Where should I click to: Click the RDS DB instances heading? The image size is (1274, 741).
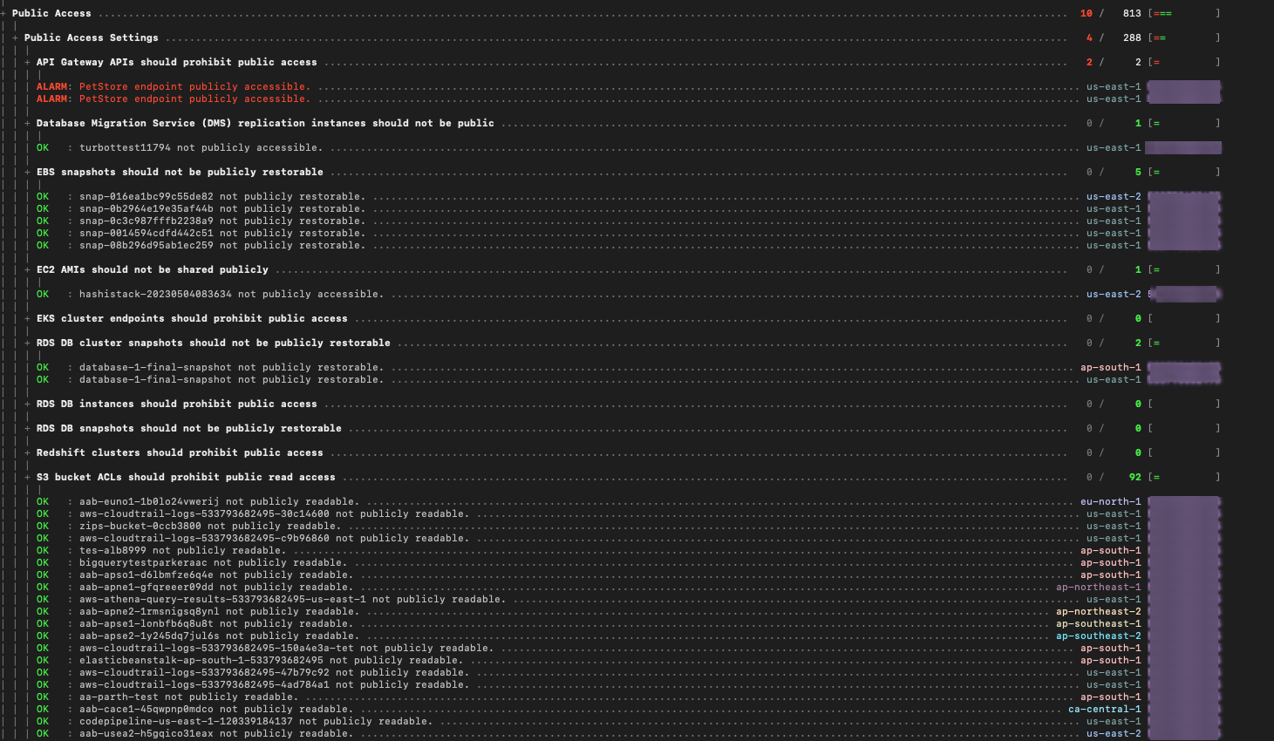click(176, 404)
